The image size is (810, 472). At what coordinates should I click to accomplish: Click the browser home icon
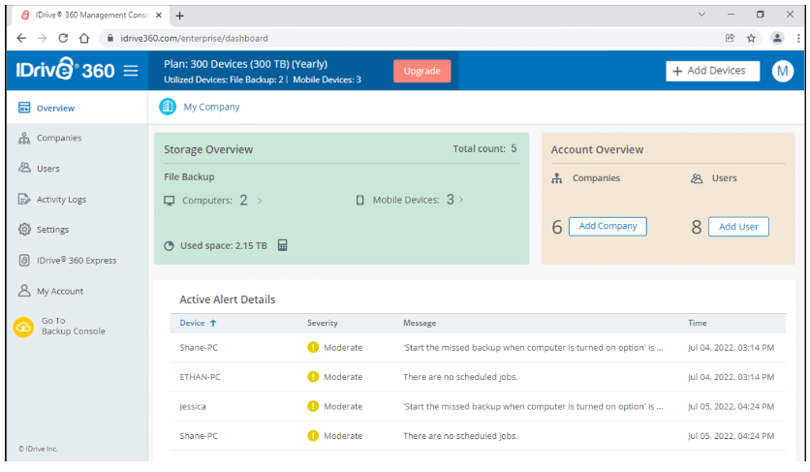pyautogui.click(x=84, y=38)
